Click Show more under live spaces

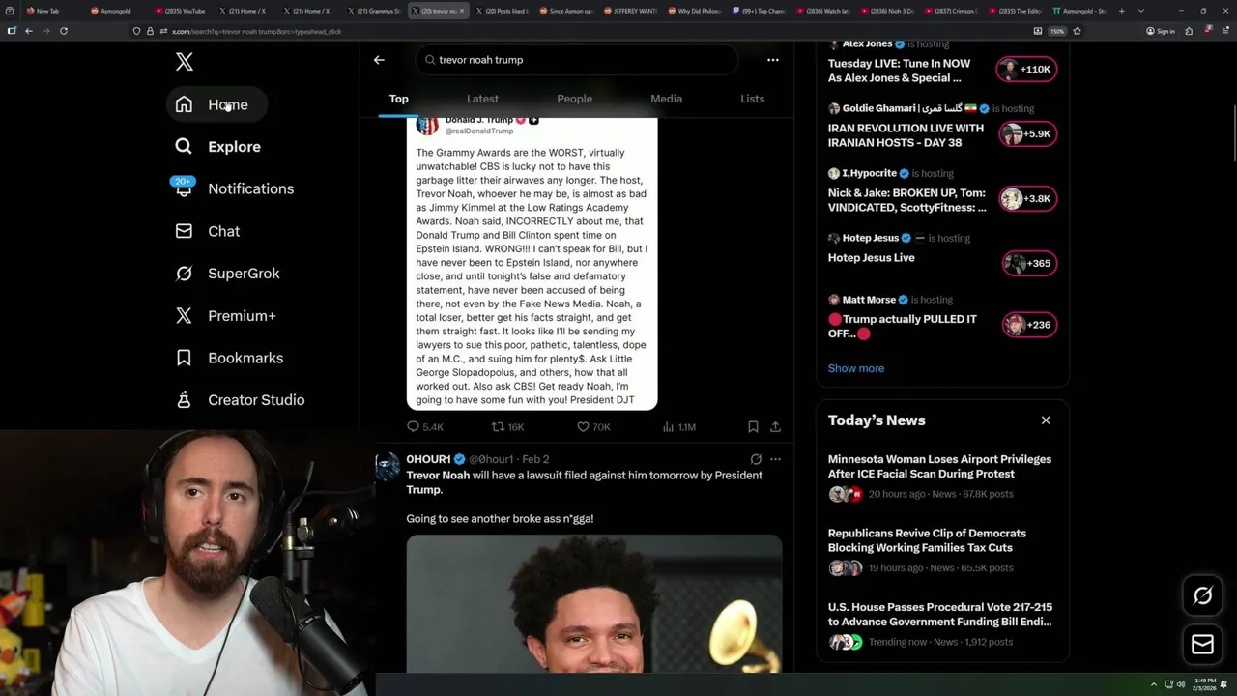856,368
